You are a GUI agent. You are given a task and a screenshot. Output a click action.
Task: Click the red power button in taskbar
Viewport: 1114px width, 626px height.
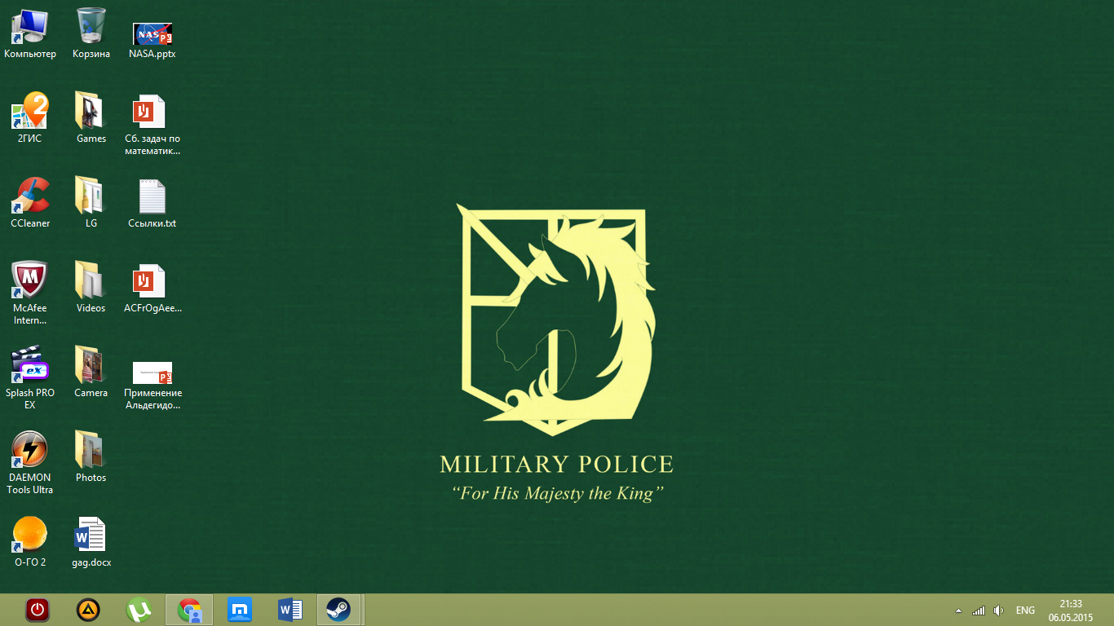38,610
